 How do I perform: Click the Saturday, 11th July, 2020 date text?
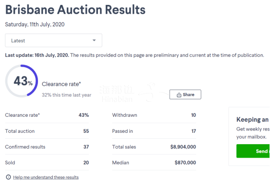[35, 24]
